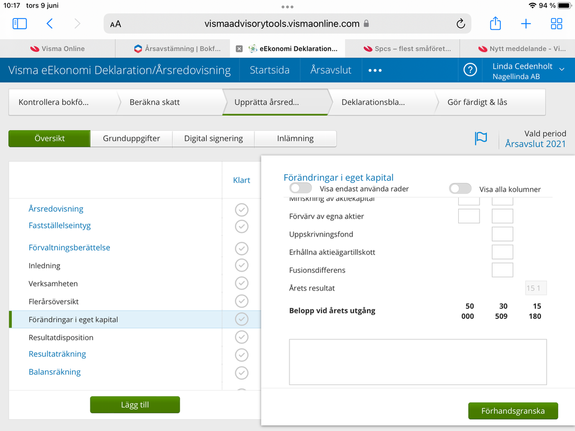Open the Startsida menu item

point(269,70)
